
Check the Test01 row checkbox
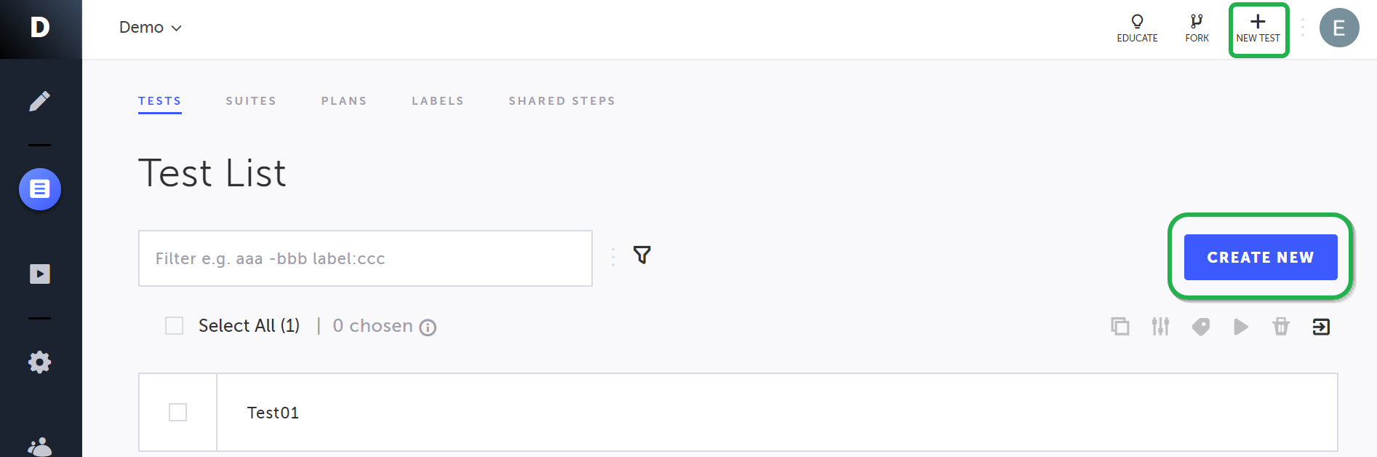[177, 412]
